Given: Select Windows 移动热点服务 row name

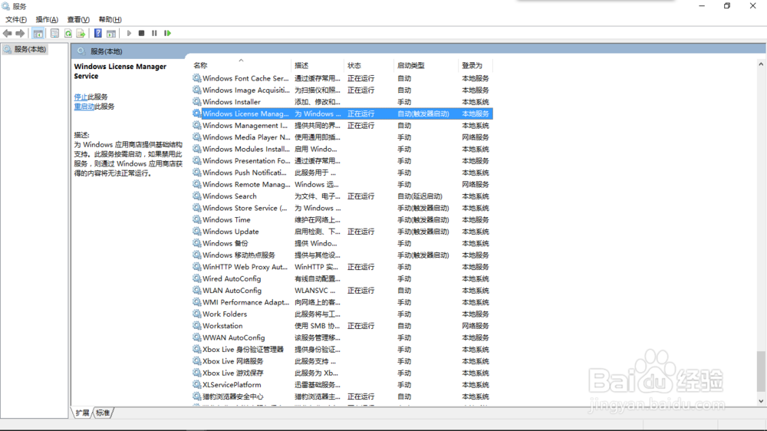Looking at the screenshot, I should (239, 255).
